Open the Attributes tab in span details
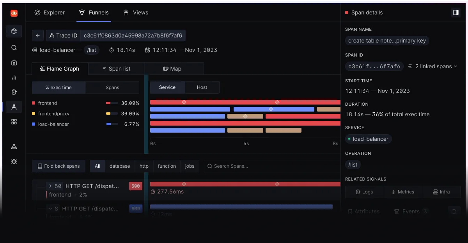This screenshot has height=243, width=468. coord(363,211)
